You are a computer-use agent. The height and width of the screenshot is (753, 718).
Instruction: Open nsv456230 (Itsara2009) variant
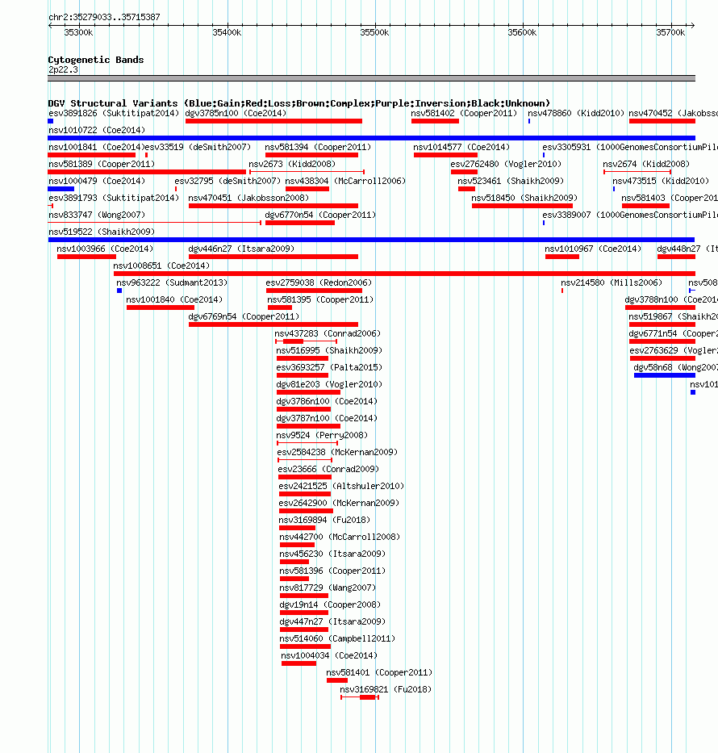[332, 554]
